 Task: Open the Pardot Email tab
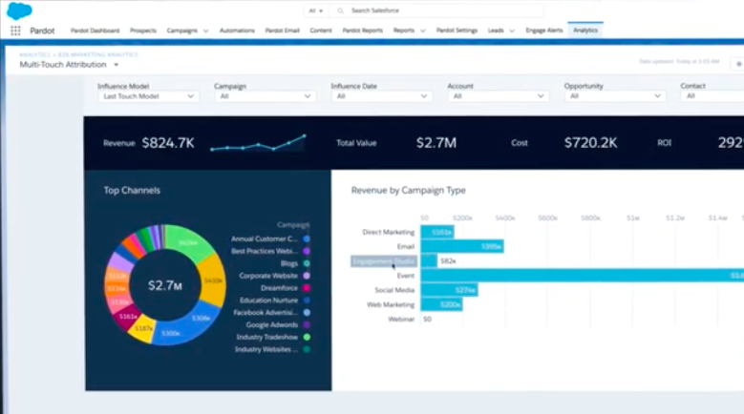point(282,31)
